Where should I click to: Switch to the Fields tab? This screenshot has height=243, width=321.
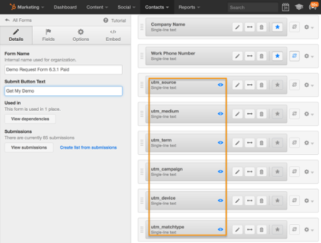[49, 35]
